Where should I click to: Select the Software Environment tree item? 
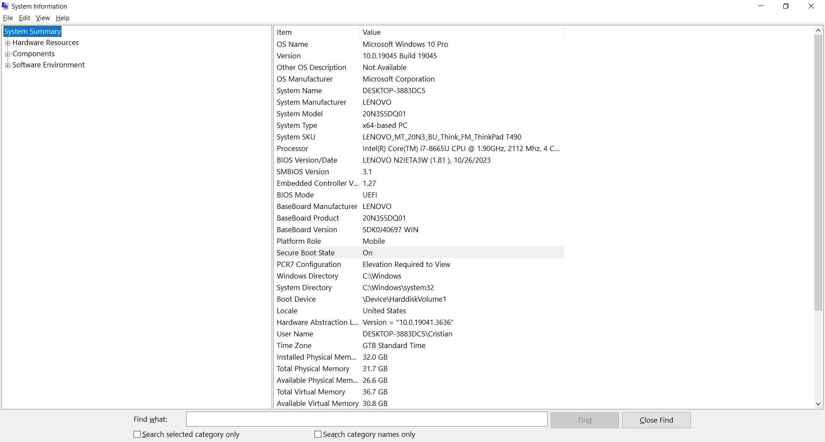(x=49, y=65)
